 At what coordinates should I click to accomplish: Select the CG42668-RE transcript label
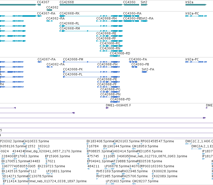click(106, 33)
